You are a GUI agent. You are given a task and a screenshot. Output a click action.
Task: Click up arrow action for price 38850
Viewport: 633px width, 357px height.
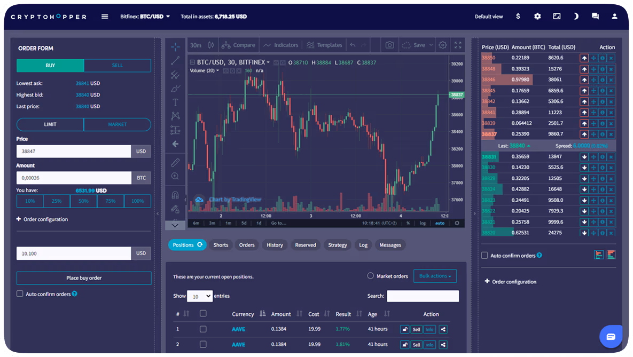(584, 58)
